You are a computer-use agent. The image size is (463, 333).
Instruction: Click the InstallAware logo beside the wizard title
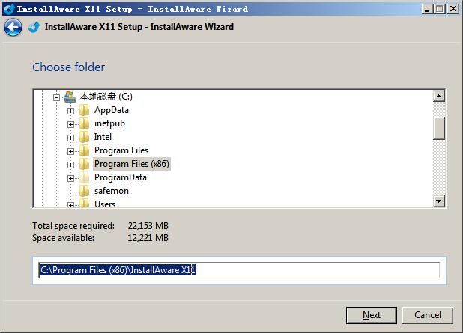pos(34,27)
